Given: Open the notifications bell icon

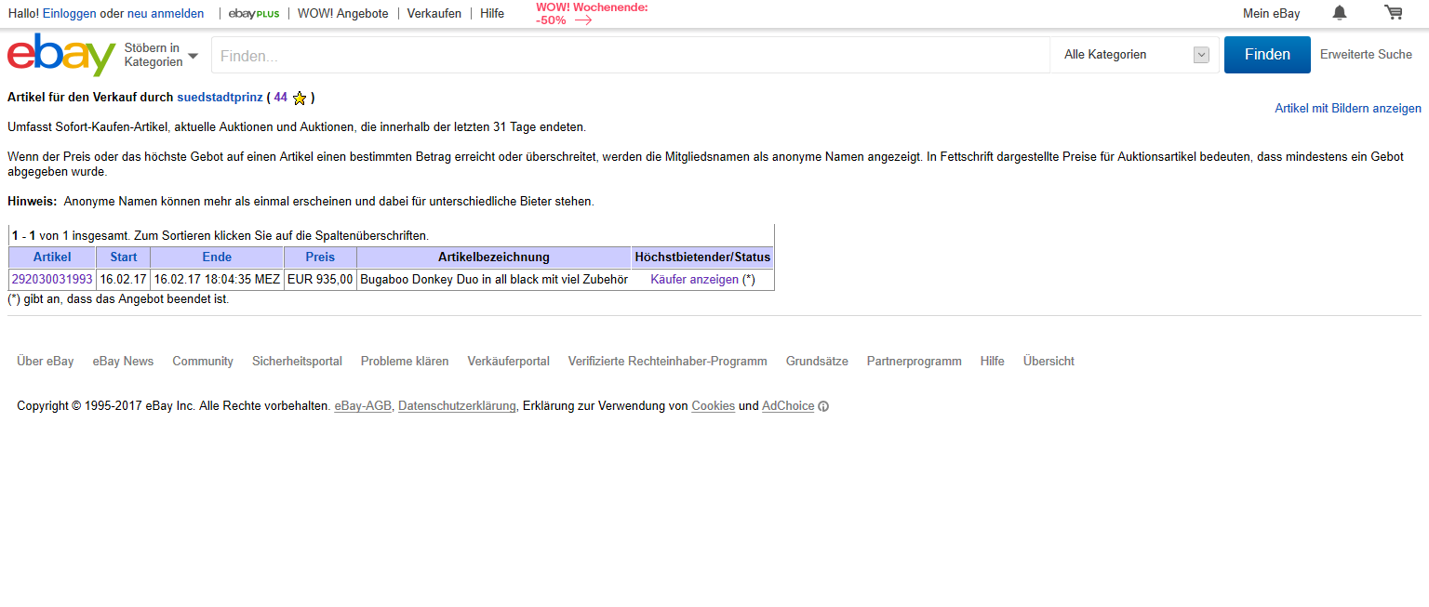Looking at the screenshot, I should click(x=1340, y=13).
